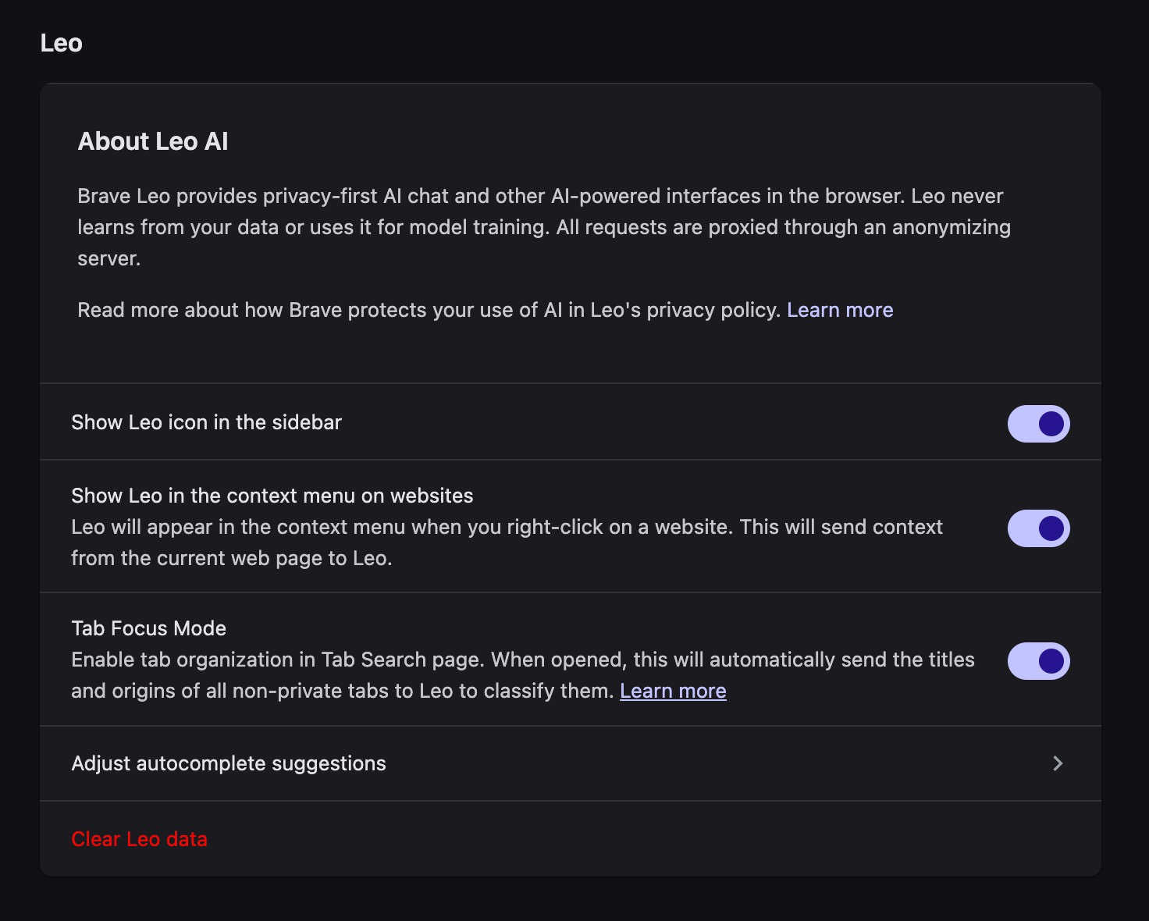
Task: Open Learn more link under Tab Focus Mode
Action: tap(673, 691)
